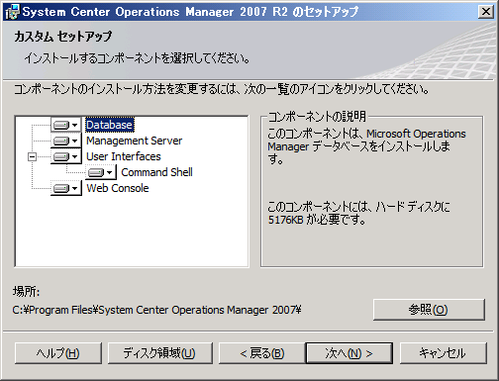Select the Command Shell tree item
499x381 pixels.
[x=156, y=172]
